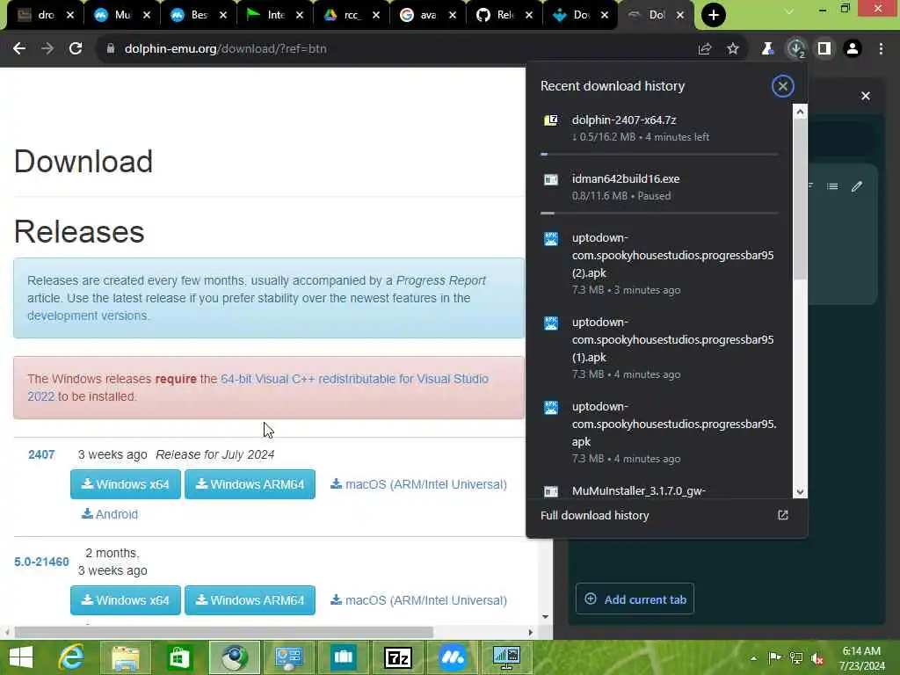Toggle the downloads toolbar icon

796,49
